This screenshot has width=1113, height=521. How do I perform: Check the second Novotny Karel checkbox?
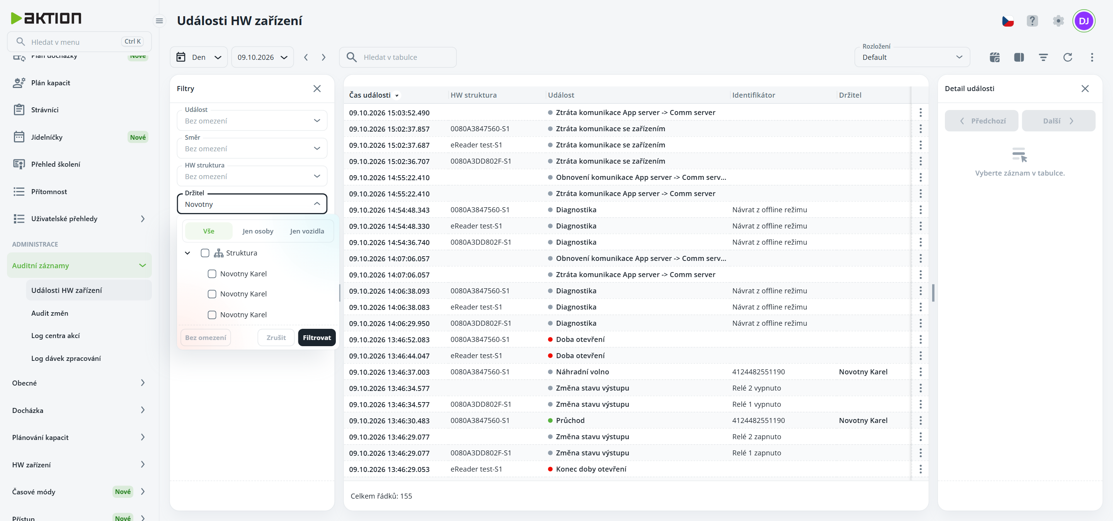pos(212,294)
